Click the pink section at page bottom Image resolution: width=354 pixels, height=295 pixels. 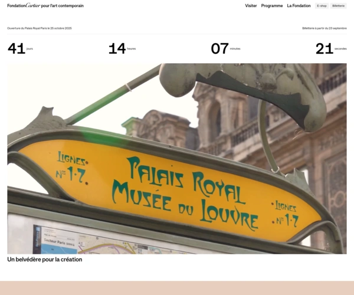click(177, 288)
